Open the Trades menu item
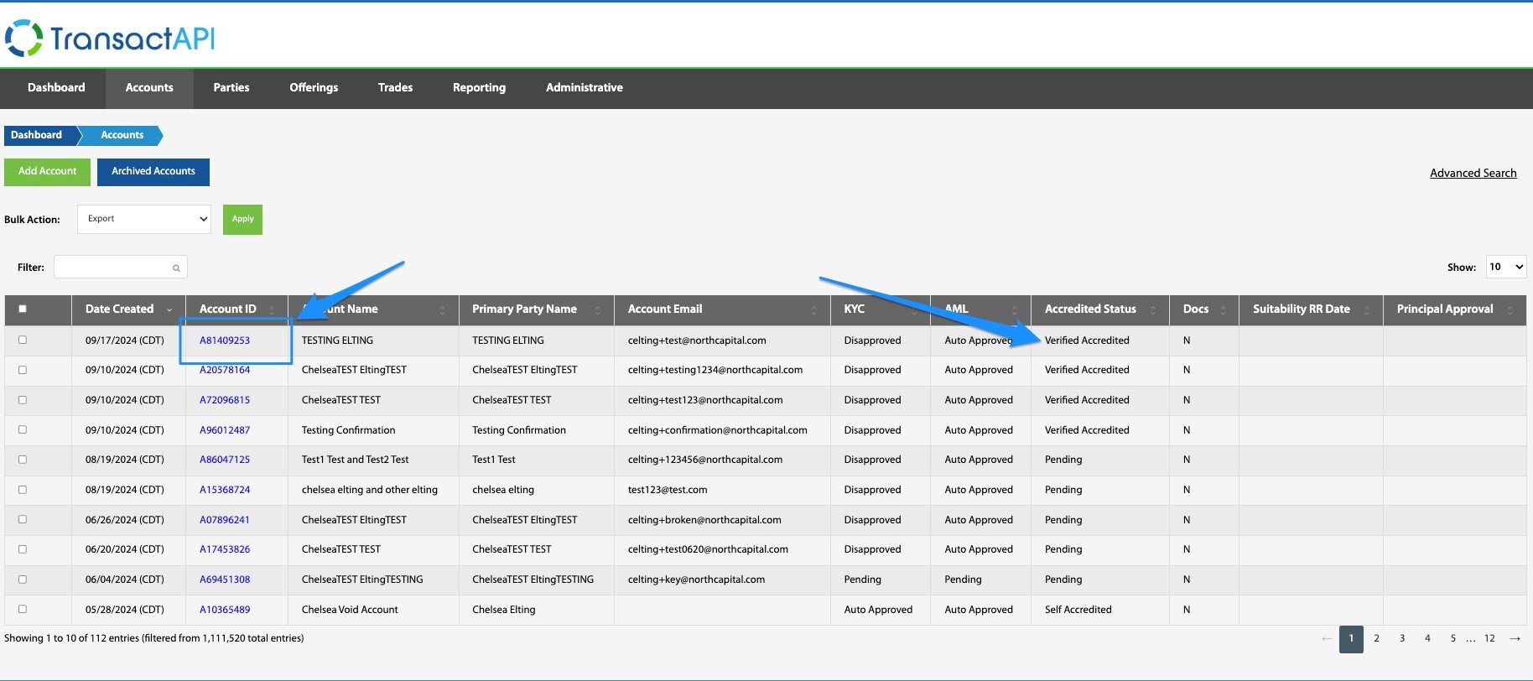This screenshot has height=681, width=1533. pos(395,87)
